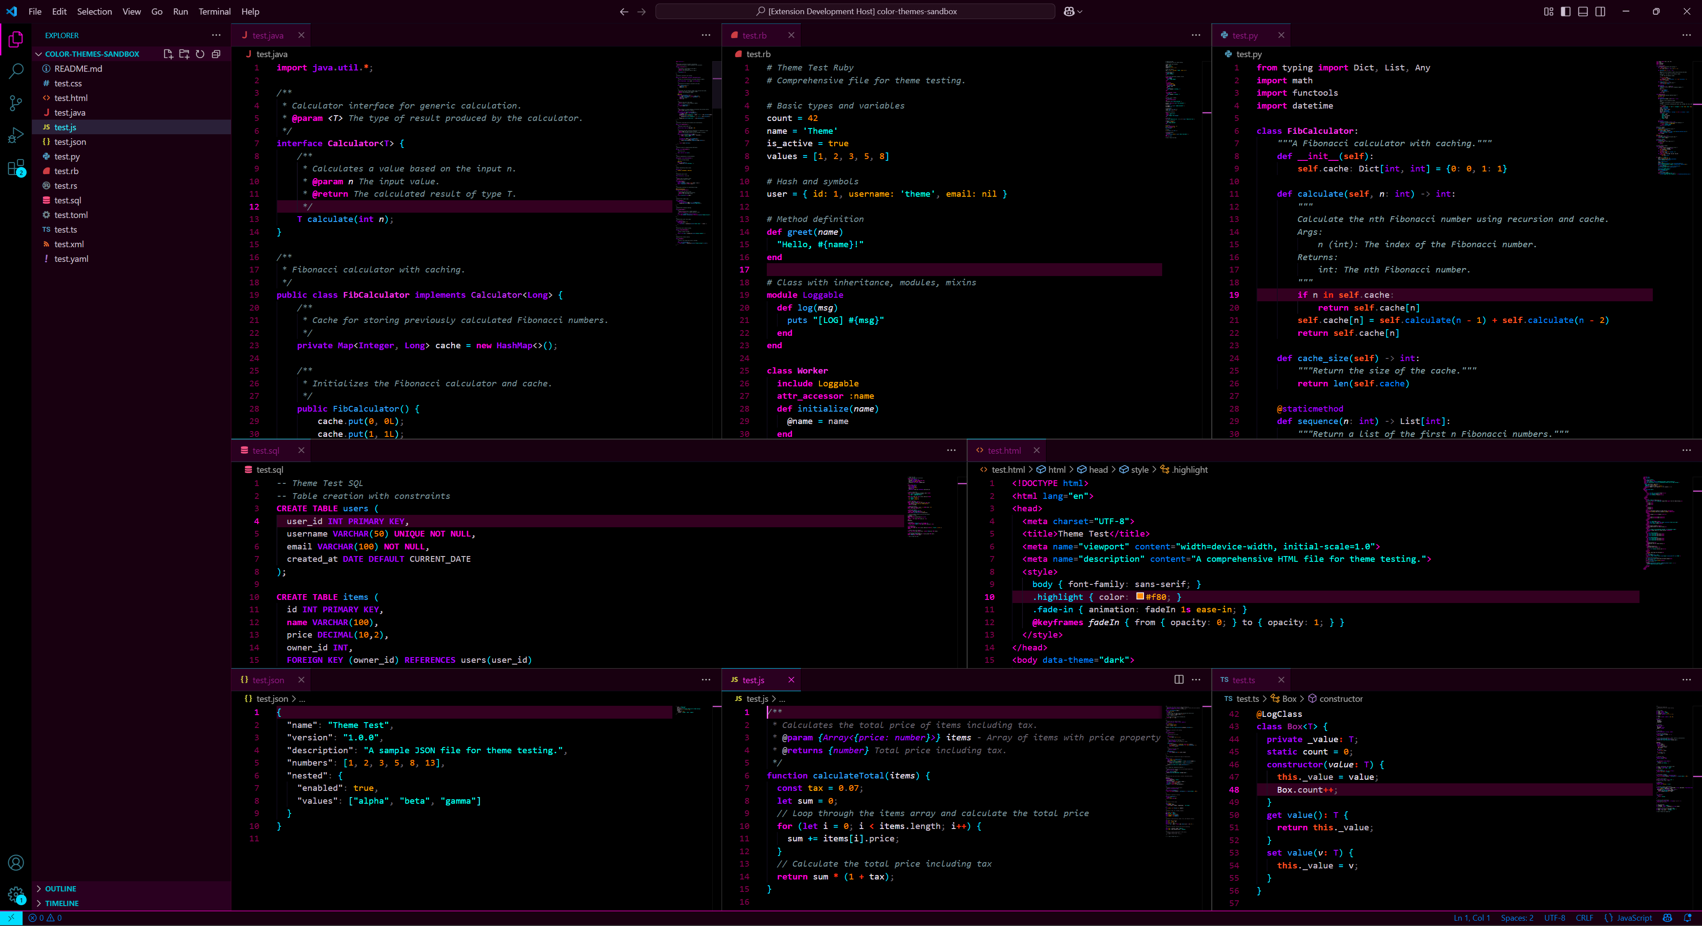1702x926 pixels.
Task: Collapse all folders in Explorer
Action: [x=216, y=54]
